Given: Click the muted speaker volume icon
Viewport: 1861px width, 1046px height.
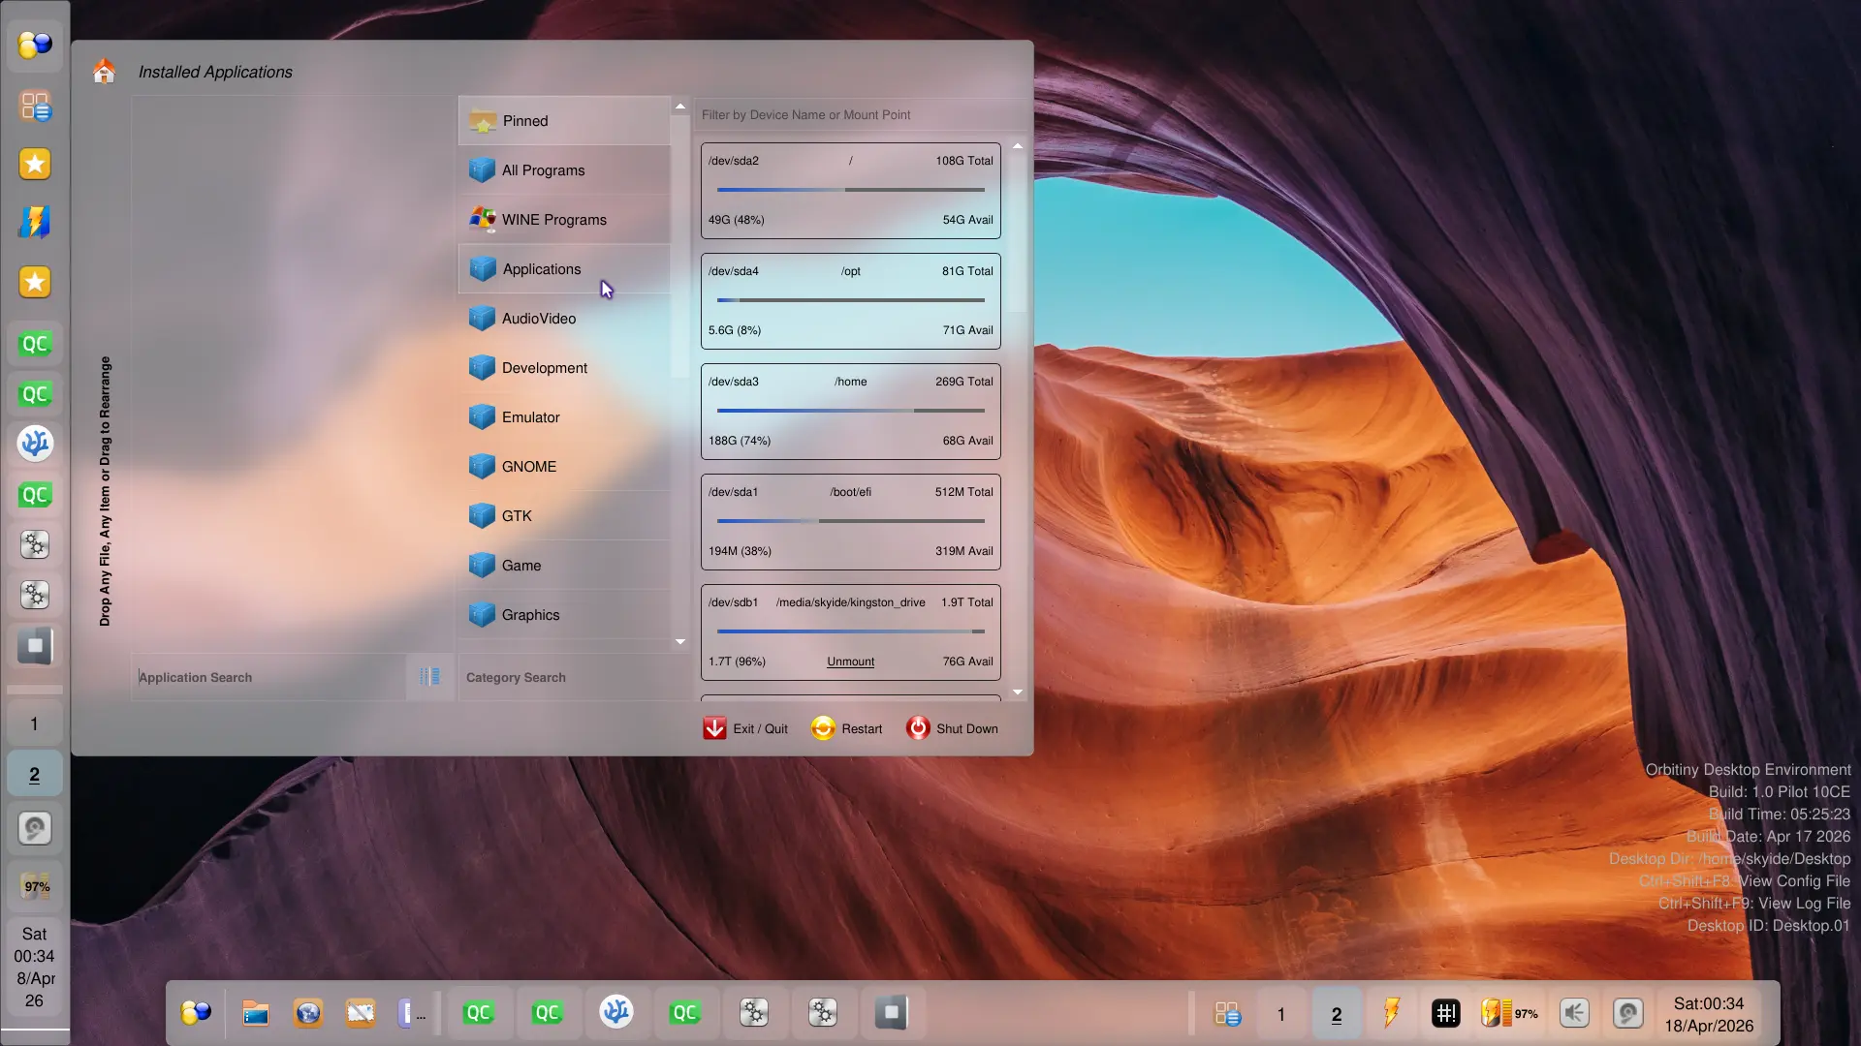Looking at the screenshot, I should point(1574,1013).
